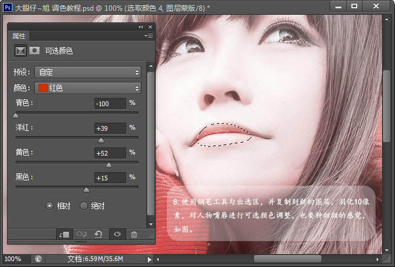Switch to the 属性 tab
Screen dimensions: 395x267
pos(20,36)
